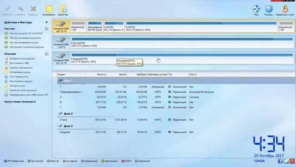
Task: Sort by the Емкость column header
Action: [x=96, y=74]
